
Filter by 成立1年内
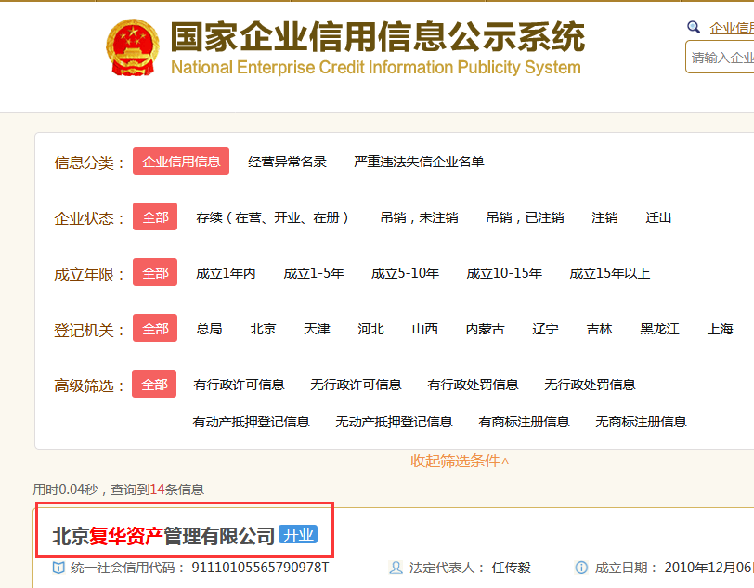pyautogui.click(x=226, y=273)
